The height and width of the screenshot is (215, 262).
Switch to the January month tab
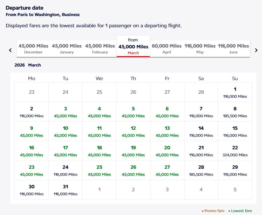point(67,49)
